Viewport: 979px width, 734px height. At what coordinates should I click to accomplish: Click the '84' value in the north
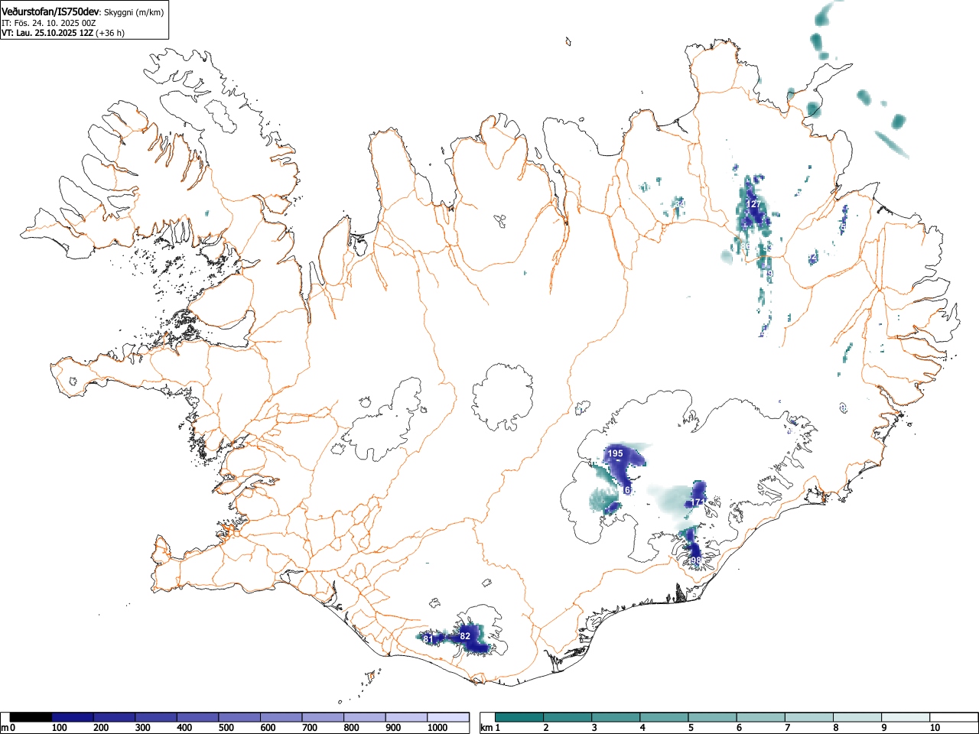(679, 203)
